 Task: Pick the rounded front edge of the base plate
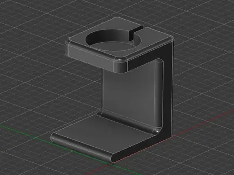82,147
